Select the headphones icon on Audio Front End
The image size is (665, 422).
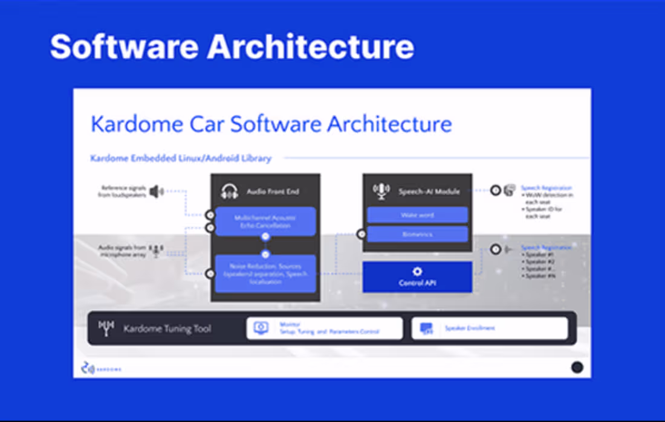pos(229,190)
